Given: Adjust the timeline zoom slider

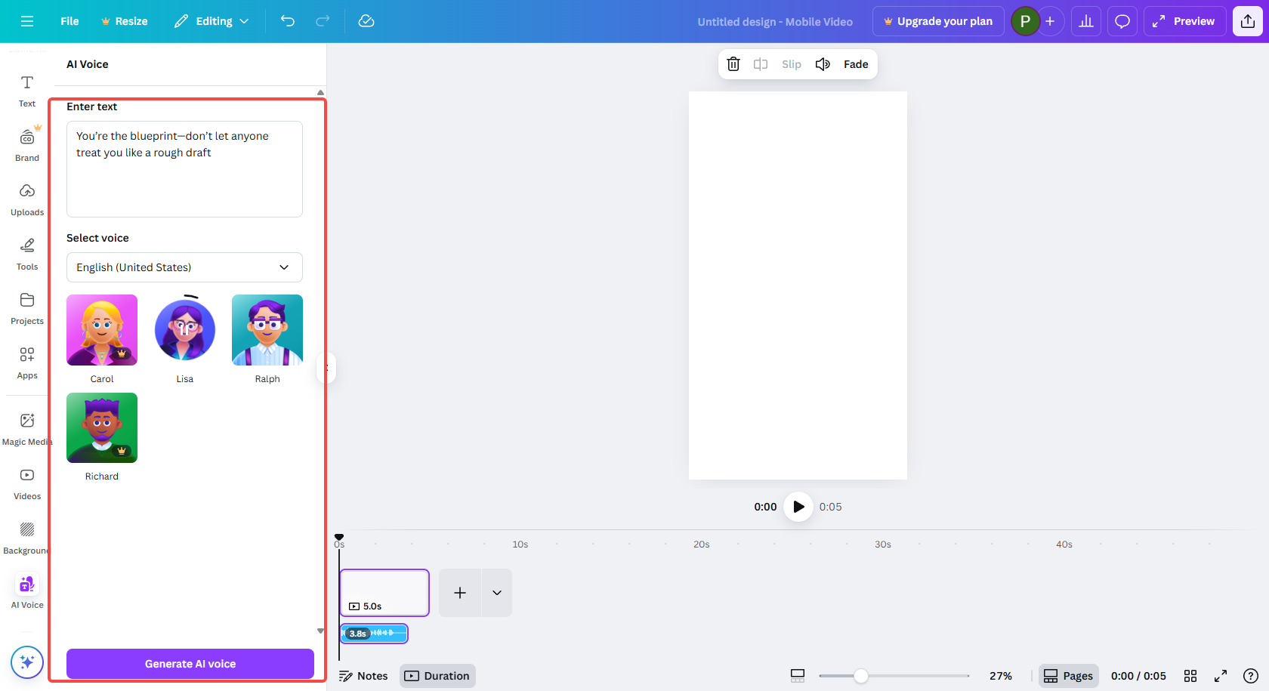Looking at the screenshot, I should point(861,676).
